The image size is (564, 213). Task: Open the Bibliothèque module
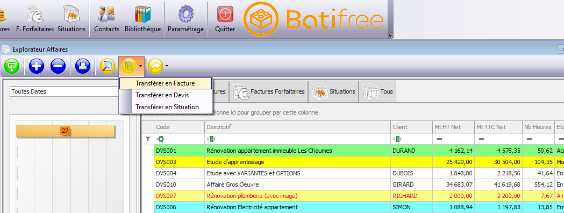pos(142,18)
